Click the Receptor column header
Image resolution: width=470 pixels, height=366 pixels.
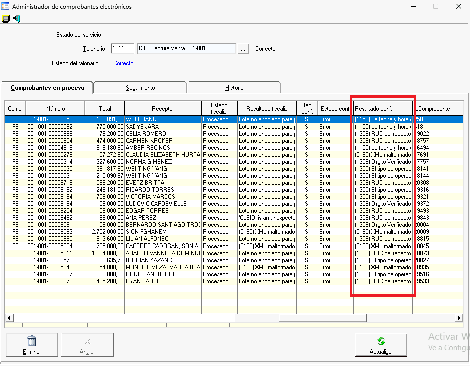pos(163,109)
